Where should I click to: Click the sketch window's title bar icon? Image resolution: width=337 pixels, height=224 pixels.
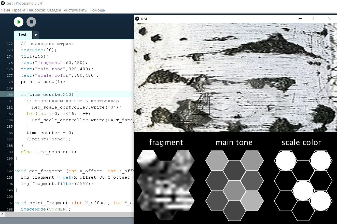137,19
